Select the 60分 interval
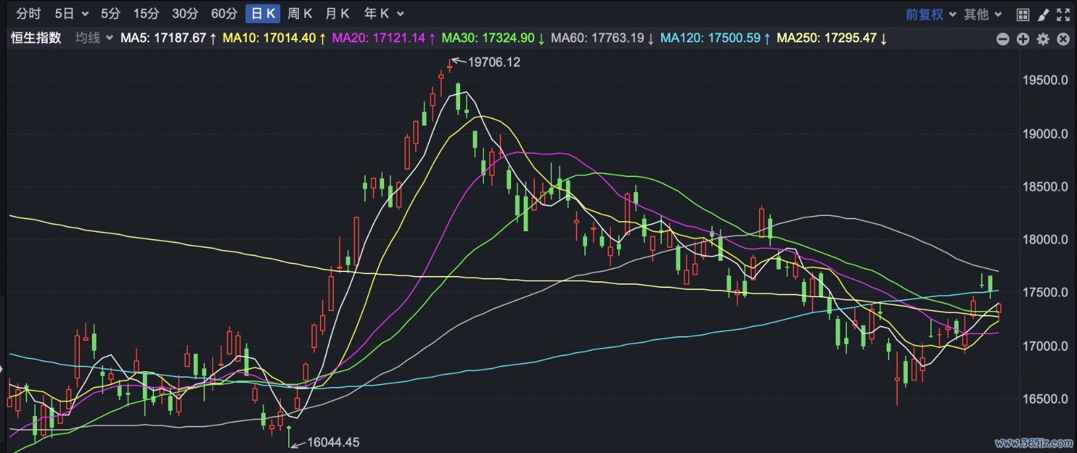Viewport: 1077px width, 453px height. tap(224, 13)
